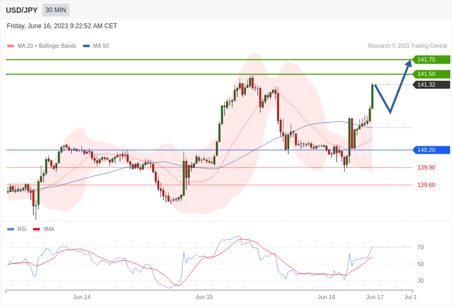Click the RSI 70 level label

coord(421,247)
